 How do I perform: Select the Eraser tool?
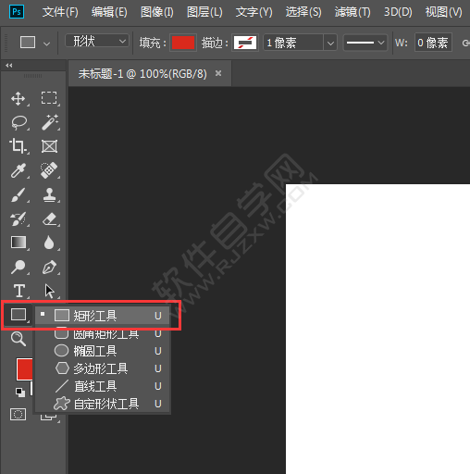click(49, 219)
